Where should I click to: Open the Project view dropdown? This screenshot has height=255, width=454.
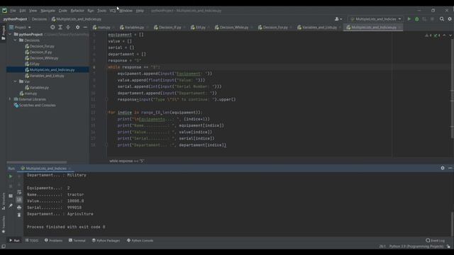click(21, 27)
